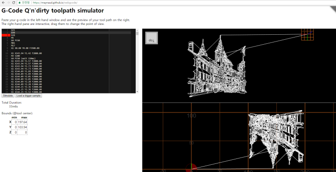Go back with the browser back arrow
This screenshot has width=336, height=172.
(x=3, y=3)
